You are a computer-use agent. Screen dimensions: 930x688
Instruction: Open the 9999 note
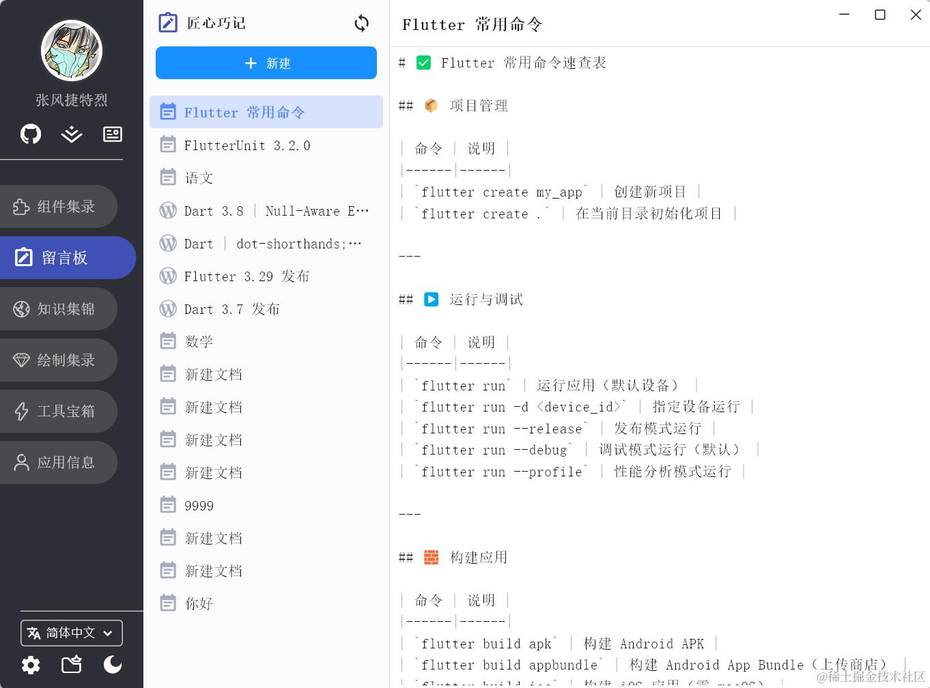pos(266,505)
